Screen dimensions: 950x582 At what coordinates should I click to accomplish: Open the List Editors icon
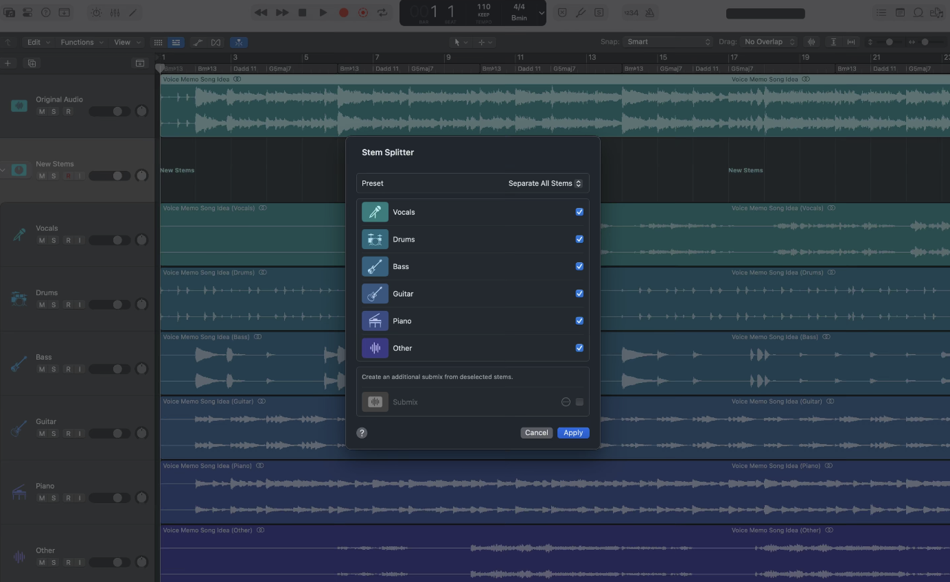[881, 12]
